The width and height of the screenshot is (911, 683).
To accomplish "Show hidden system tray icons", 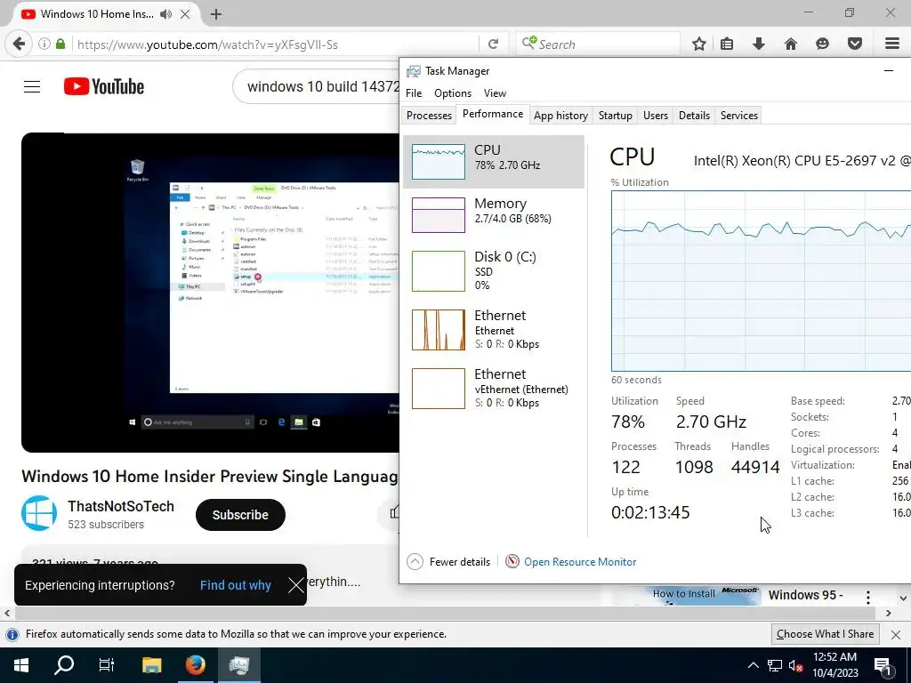I will (753, 665).
